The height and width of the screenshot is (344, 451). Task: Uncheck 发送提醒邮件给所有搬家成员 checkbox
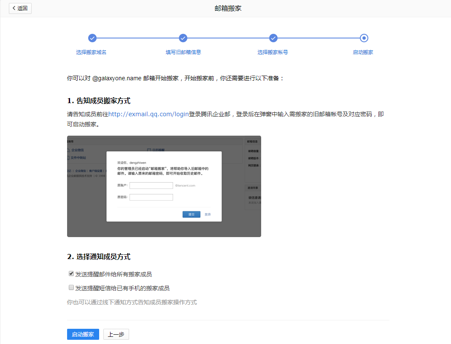click(x=71, y=274)
